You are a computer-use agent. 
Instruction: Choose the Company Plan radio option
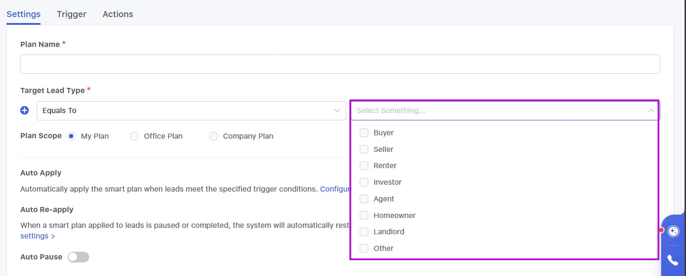click(214, 136)
